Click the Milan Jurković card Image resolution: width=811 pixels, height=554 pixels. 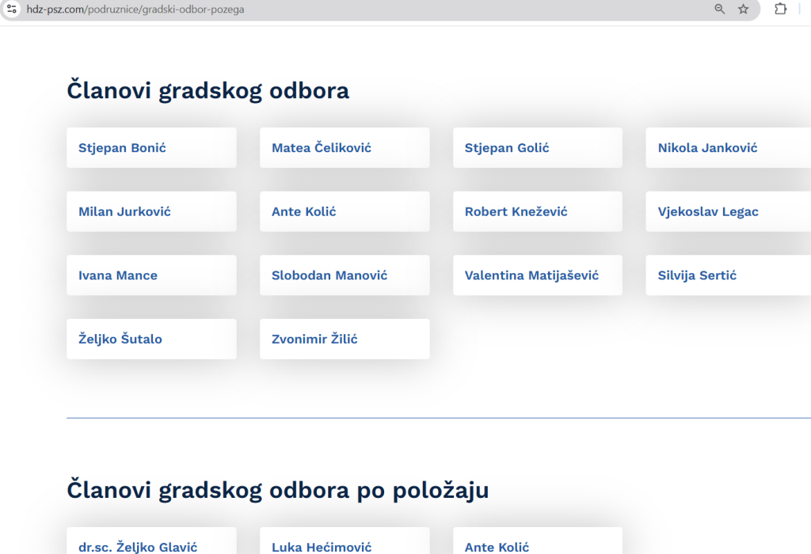151,211
